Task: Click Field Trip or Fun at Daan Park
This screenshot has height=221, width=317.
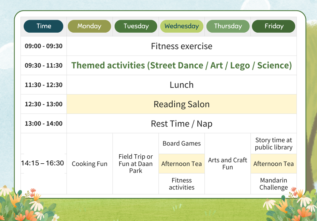Action: (136, 164)
